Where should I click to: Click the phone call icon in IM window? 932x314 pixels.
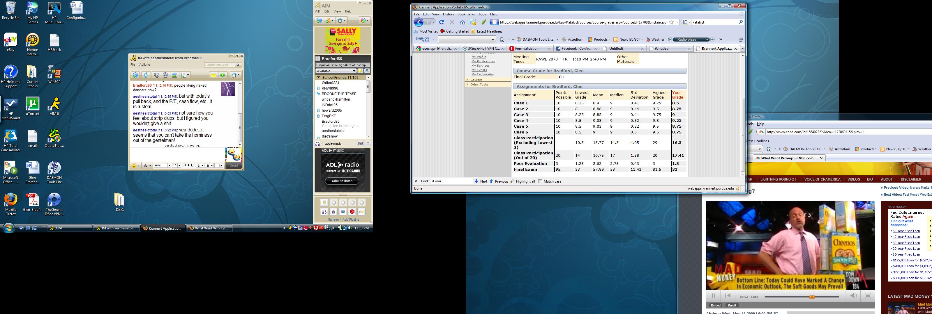coord(156,75)
